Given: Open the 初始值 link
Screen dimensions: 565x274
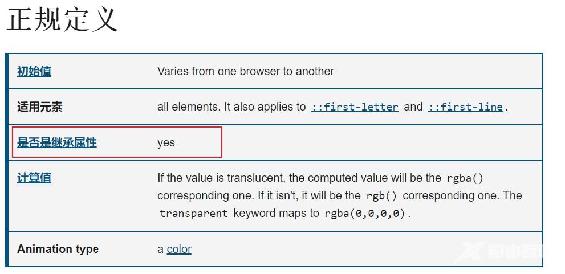Looking at the screenshot, I should [x=34, y=71].
